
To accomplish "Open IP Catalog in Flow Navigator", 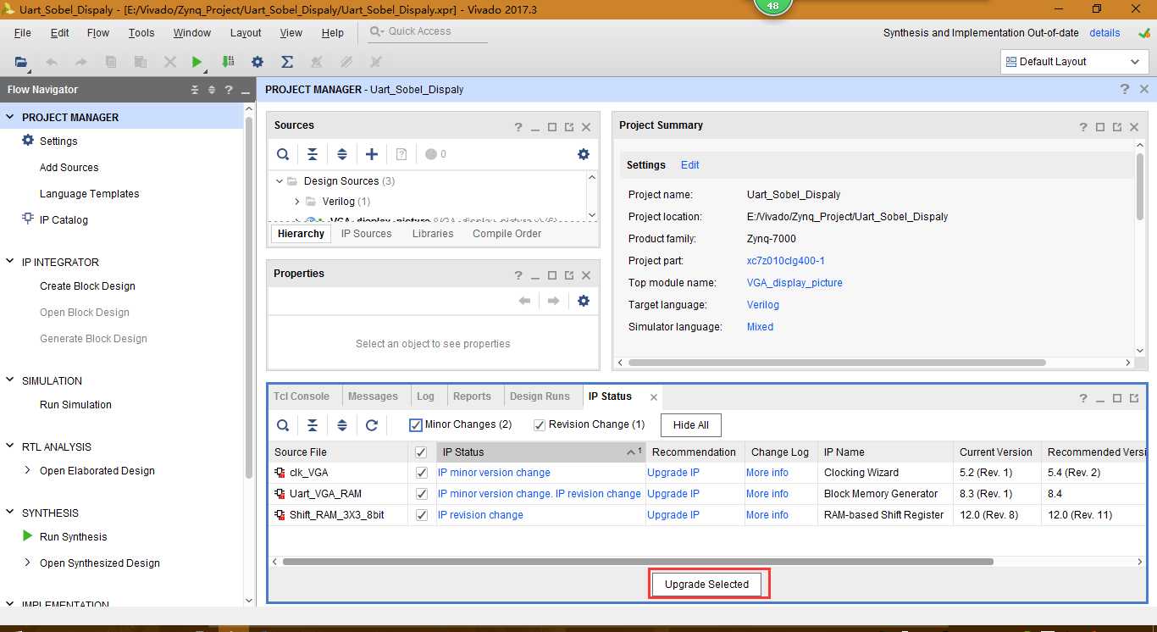I will (x=64, y=219).
